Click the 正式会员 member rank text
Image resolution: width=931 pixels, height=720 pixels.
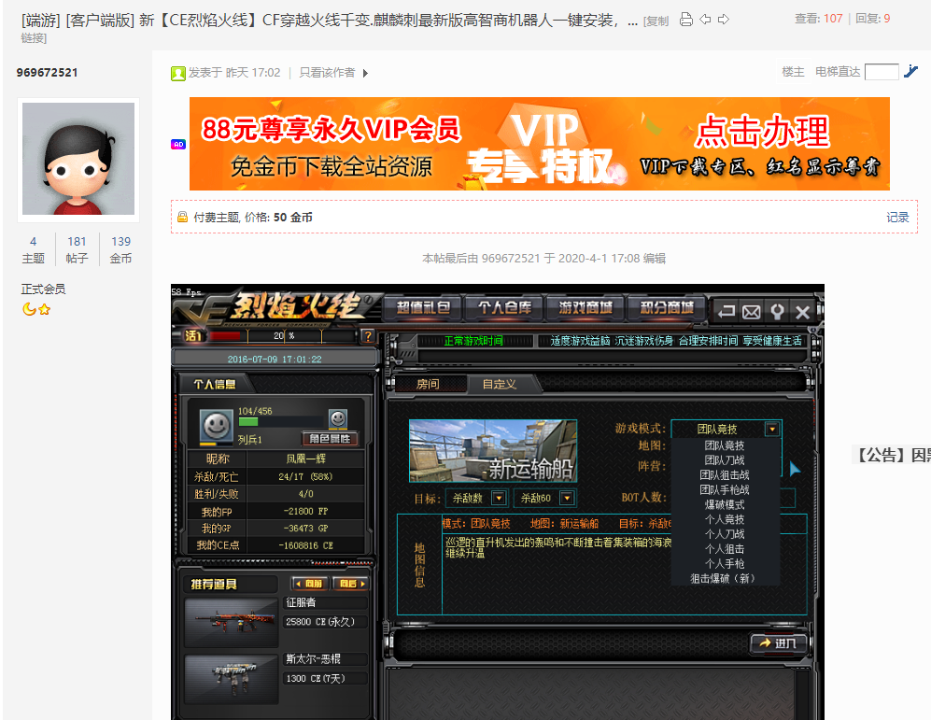(43, 289)
